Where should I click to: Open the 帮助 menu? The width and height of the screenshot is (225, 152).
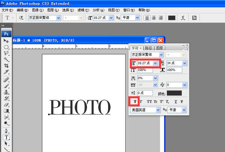point(144,10)
